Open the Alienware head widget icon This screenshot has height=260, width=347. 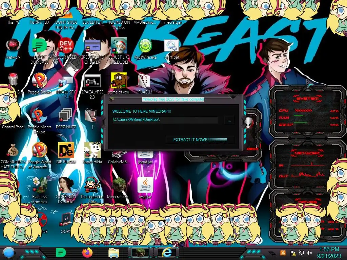click(x=249, y=122)
